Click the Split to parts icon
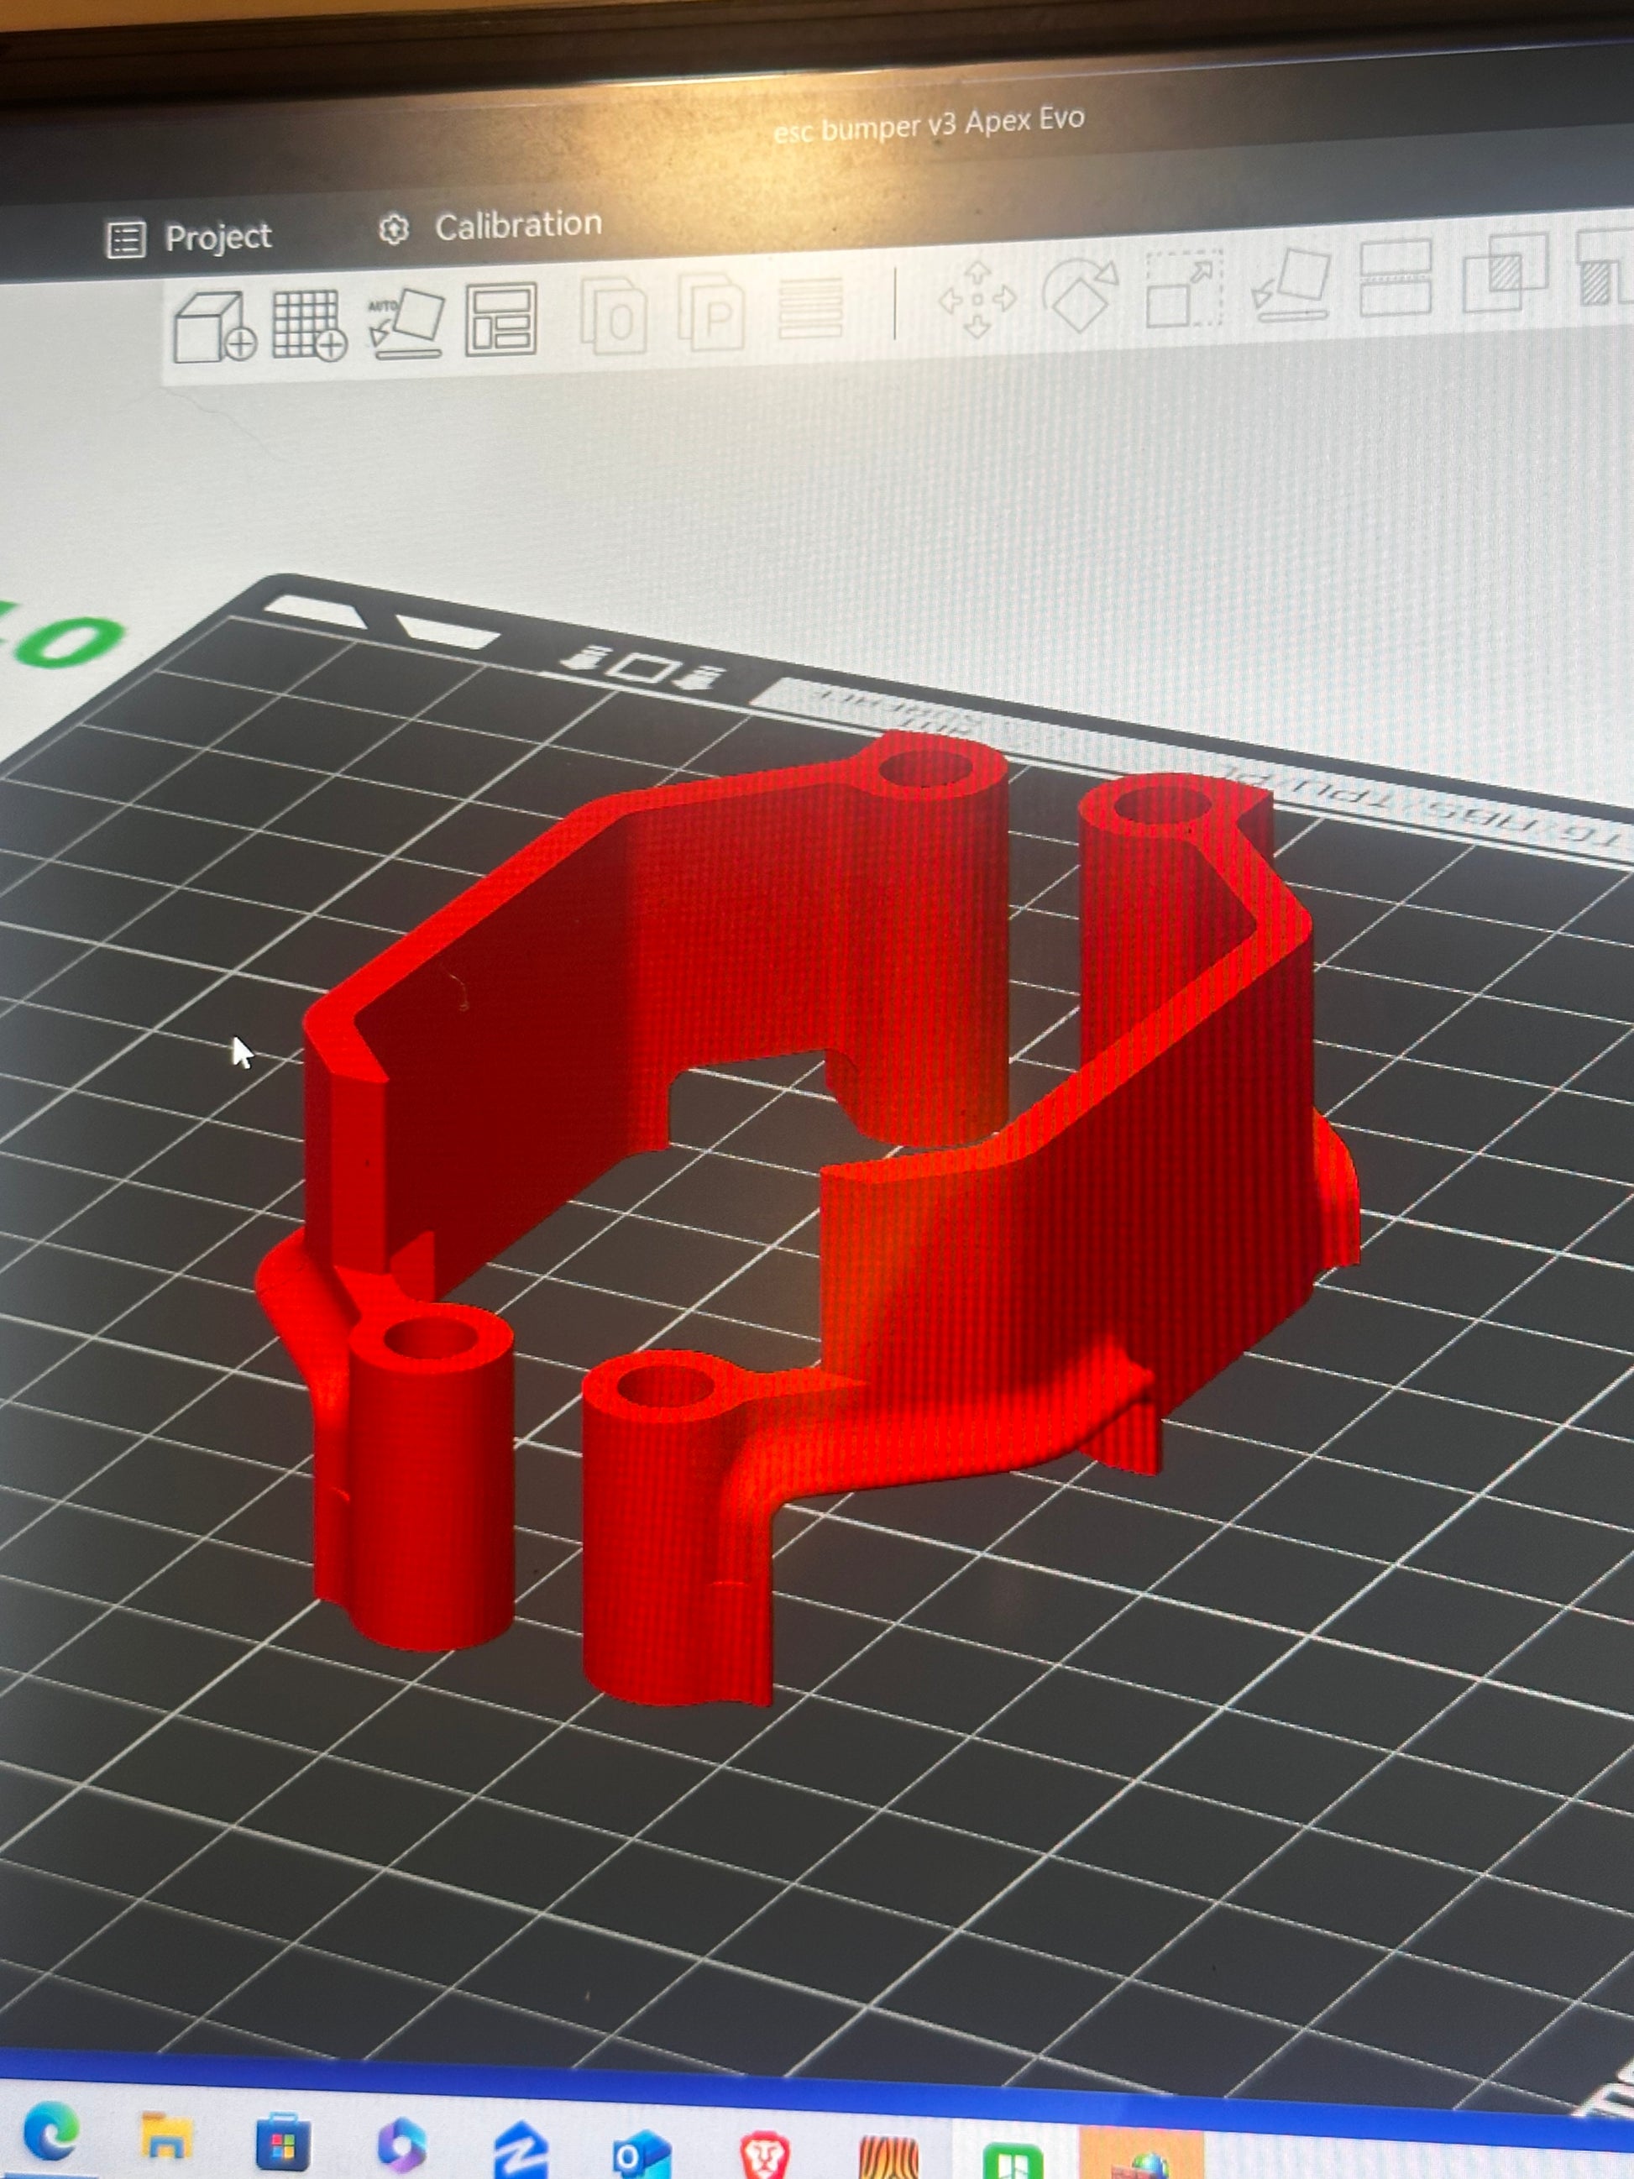1634x2179 pixels. pos(712,313)
